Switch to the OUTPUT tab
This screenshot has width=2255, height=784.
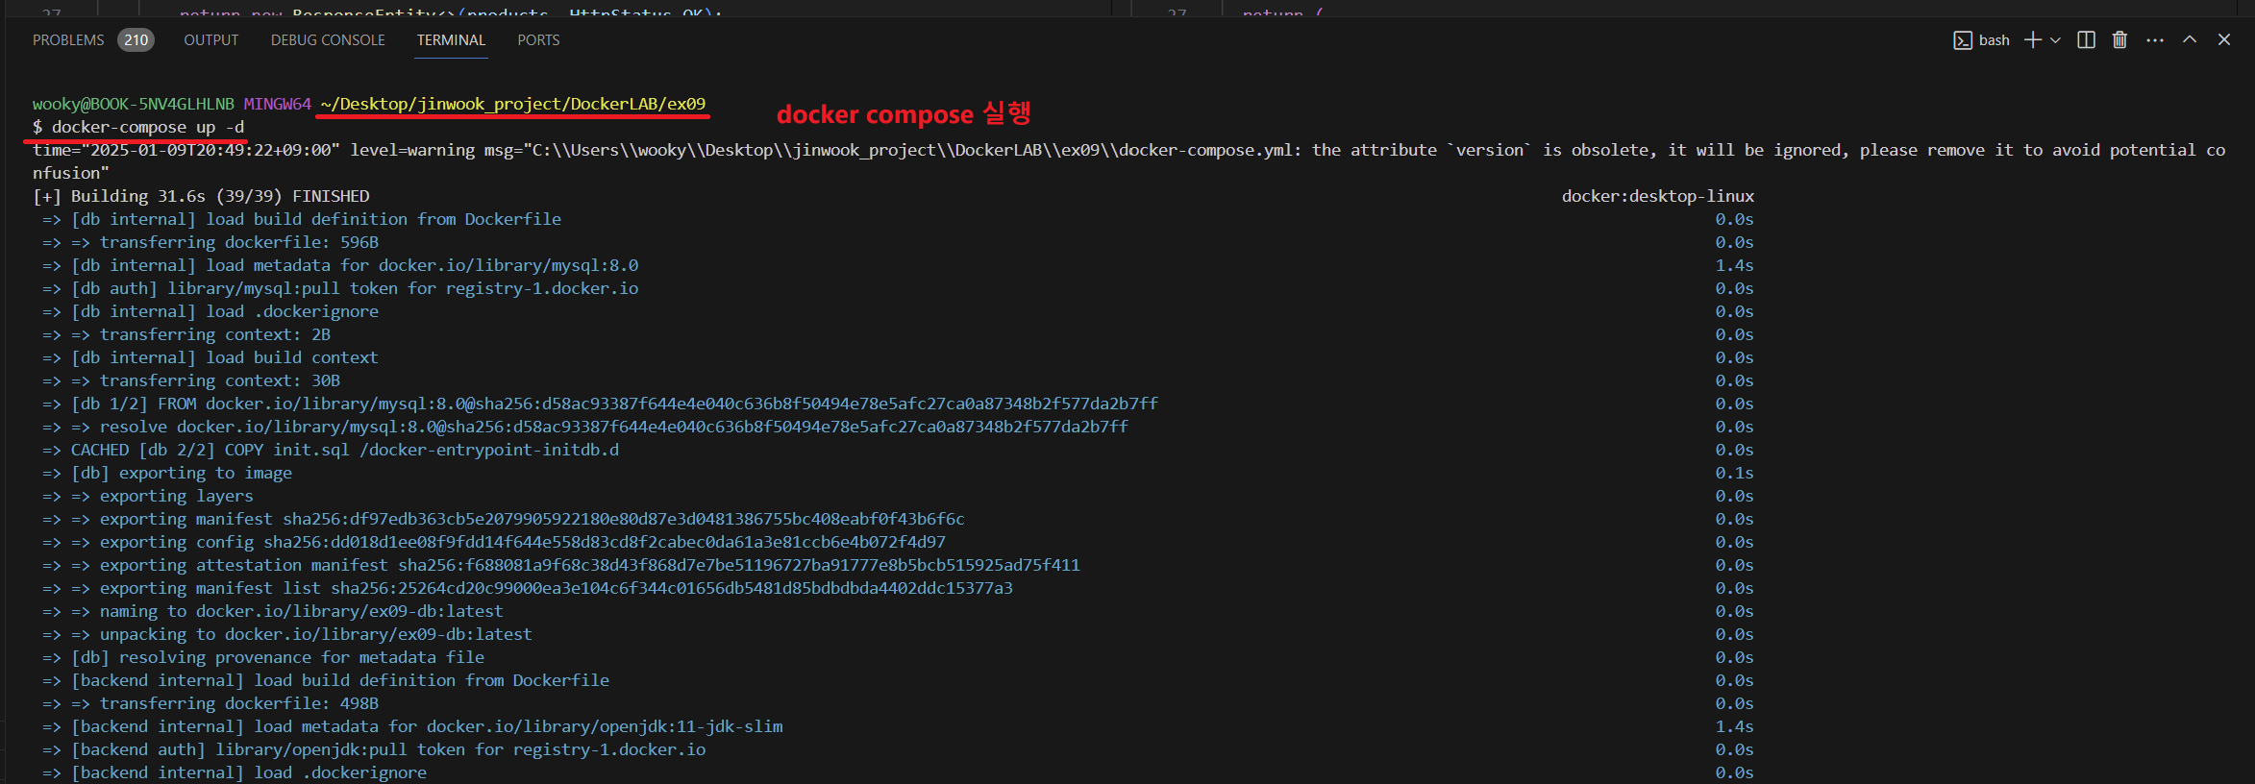[211, 40]
